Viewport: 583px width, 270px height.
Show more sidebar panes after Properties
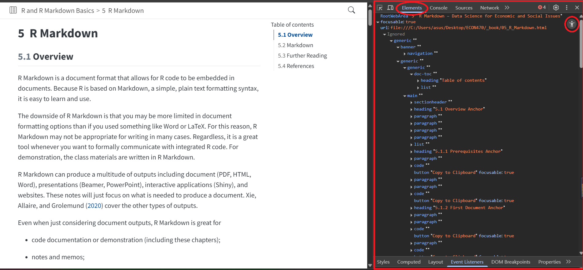[x=568, y=262]
